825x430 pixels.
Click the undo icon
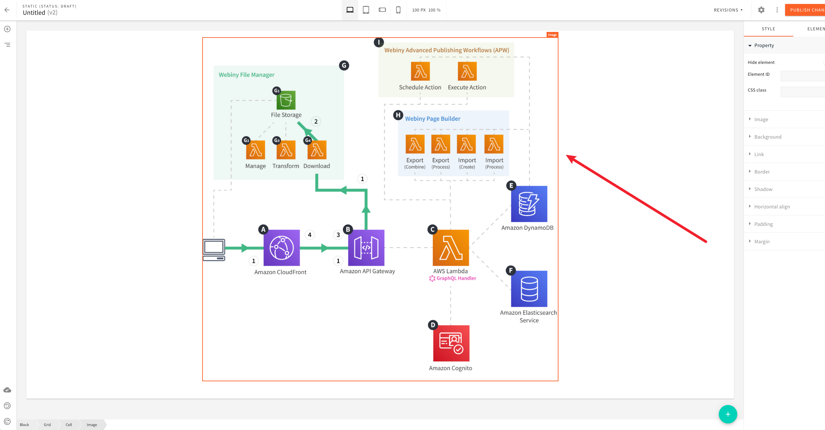7,406
